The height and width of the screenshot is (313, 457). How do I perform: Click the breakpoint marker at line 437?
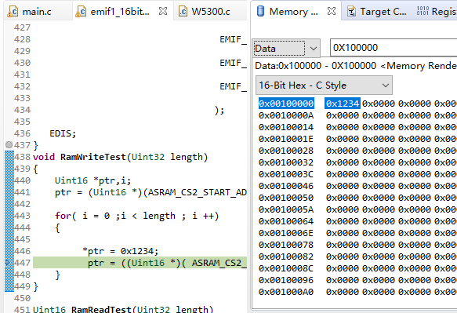9,144
